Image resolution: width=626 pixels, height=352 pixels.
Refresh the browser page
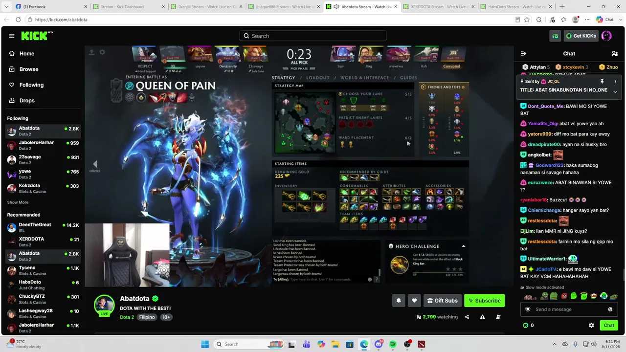tap(18, 20)
